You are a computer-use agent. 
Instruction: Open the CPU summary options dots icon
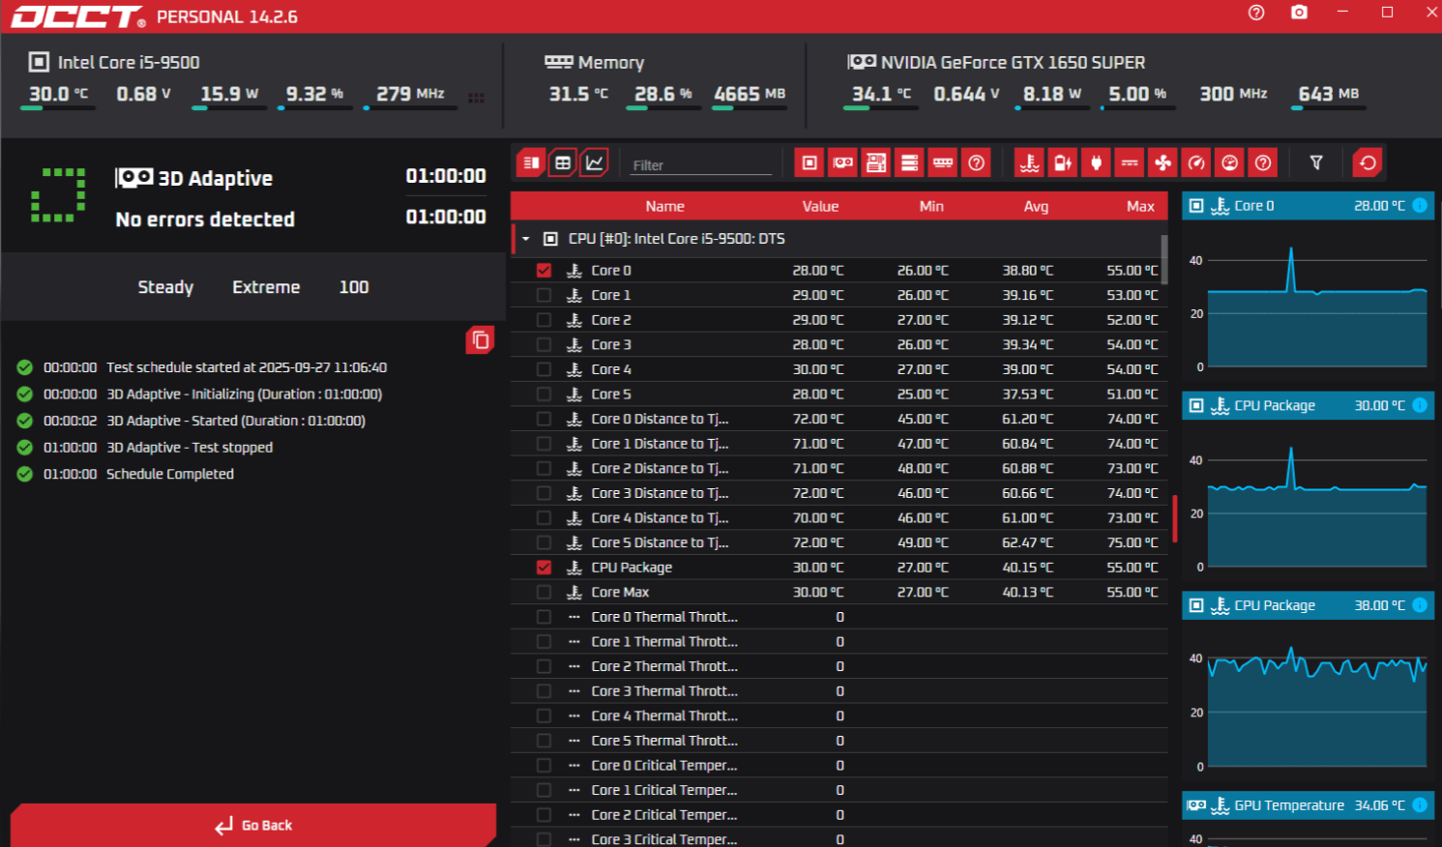coord(476,98)
